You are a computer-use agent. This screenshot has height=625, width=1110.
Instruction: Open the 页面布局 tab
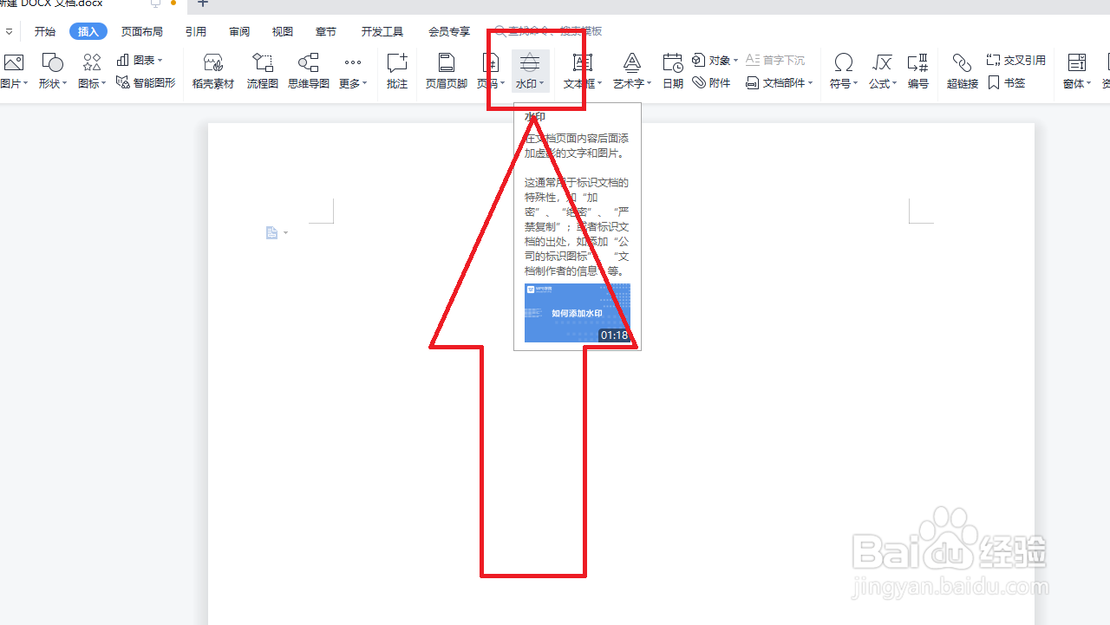point(142,31)
